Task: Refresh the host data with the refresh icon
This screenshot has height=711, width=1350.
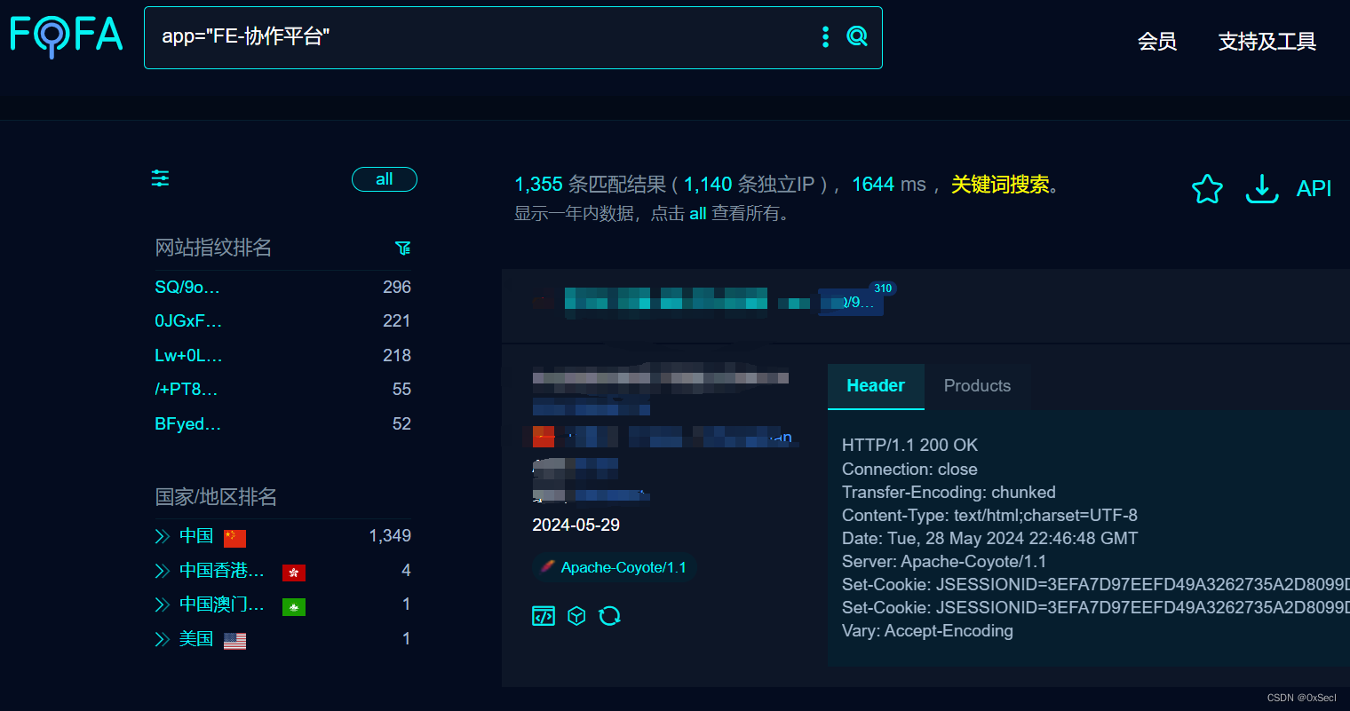Action: pos(609,615)
